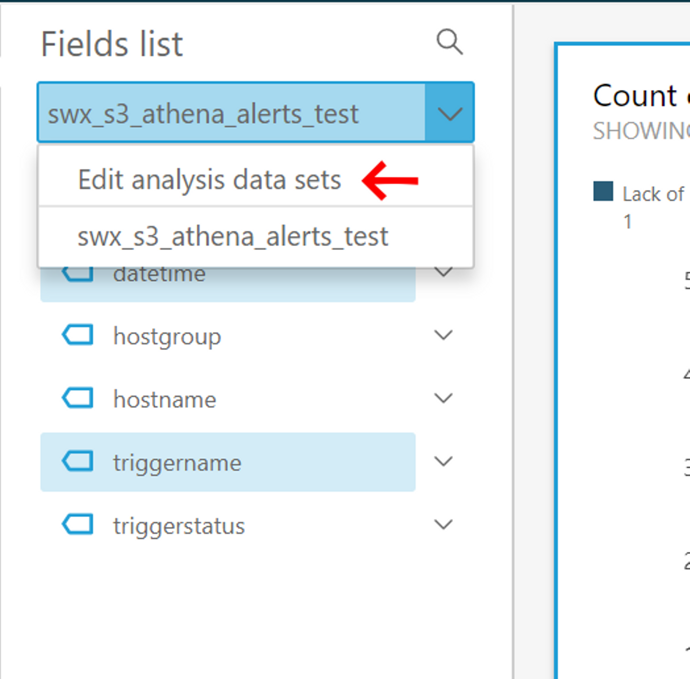Click the hostgroup field tag icon
Viewport: 690px width, 679px height.
click(x=78, y=335)
